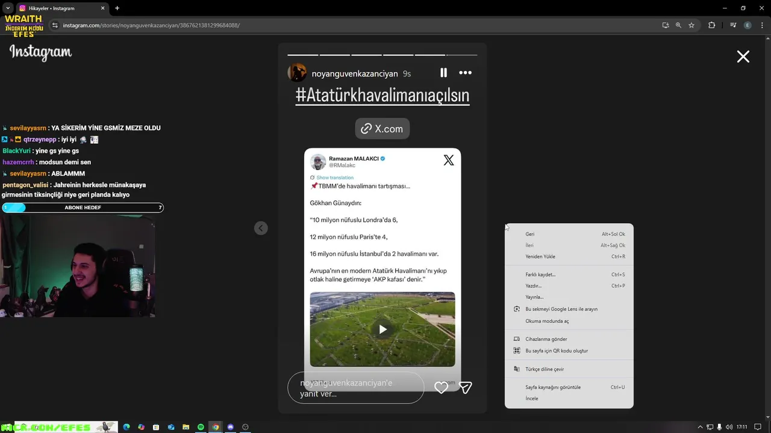Open Copilot from the taskbar
771x433 pixels.
141,427
